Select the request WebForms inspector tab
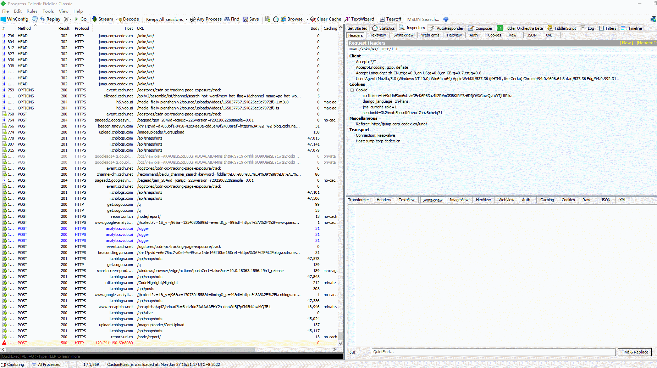The image size is (657, 368). pos(430,35)
